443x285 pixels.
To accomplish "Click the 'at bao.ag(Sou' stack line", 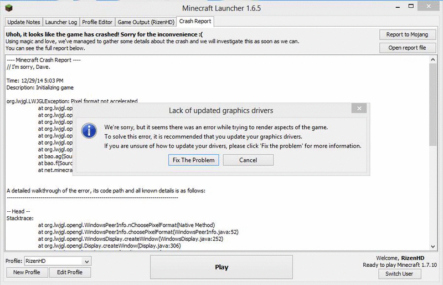I will tap(55, 156).
